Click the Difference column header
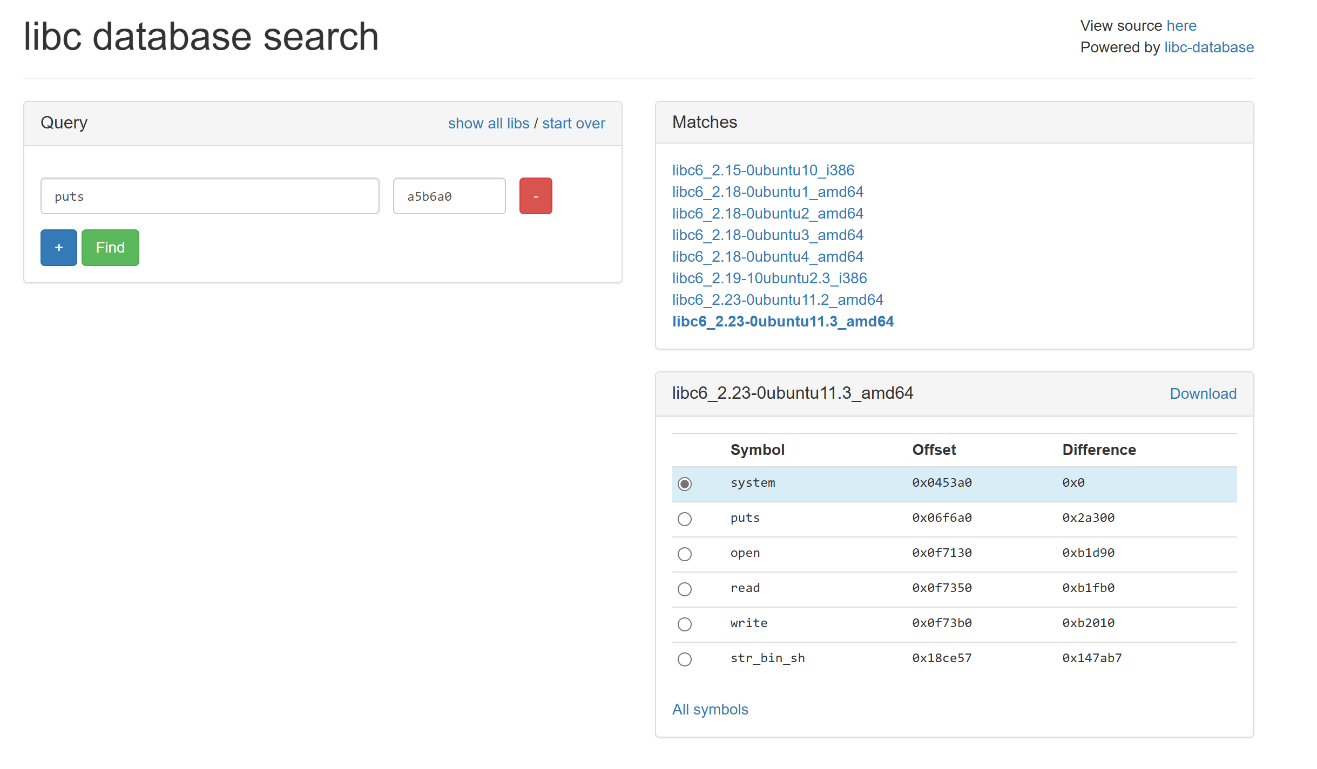 click(1099, 450)
